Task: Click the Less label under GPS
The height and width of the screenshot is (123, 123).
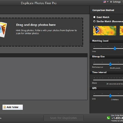Action: (x=94, y=99)
